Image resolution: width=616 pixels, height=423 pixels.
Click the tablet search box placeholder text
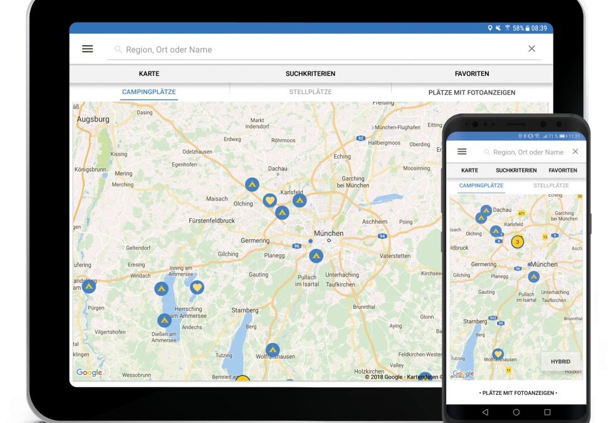(x=169, y=50)
